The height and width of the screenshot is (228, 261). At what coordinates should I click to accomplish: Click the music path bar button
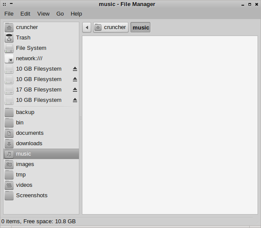tap(140, 27)
